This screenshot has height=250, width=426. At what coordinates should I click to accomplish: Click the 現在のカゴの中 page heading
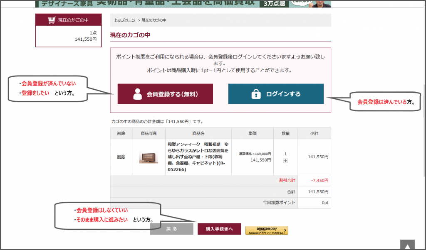click(130, 35)
